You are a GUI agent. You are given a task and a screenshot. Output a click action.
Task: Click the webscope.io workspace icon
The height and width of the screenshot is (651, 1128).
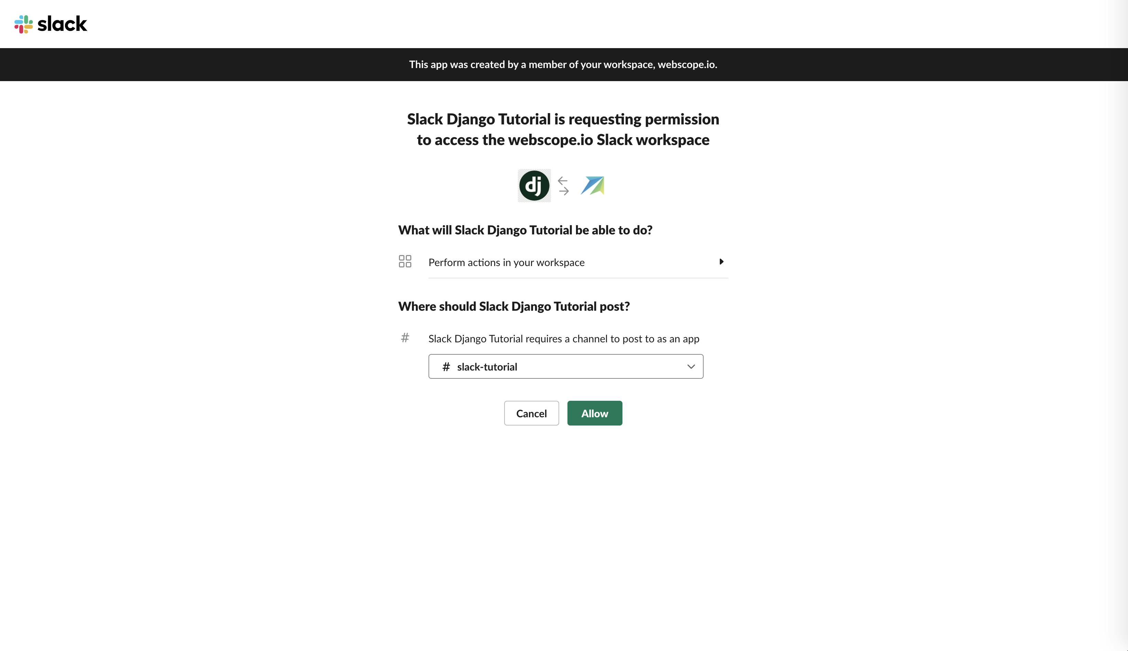[x=593, y=185]
